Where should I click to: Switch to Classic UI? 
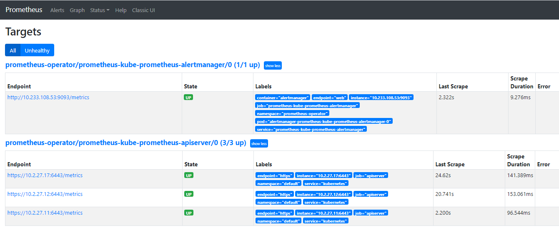(x=143, y=10)
